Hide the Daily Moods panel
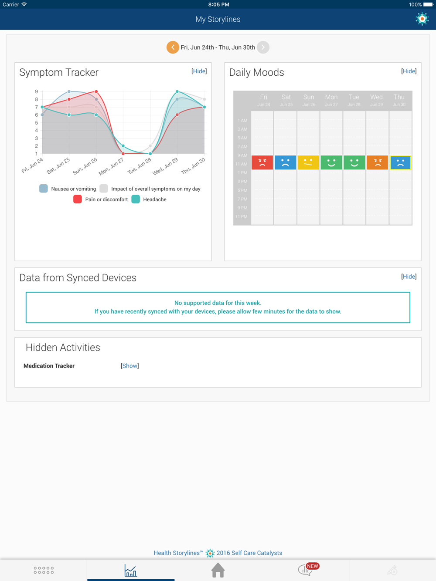 point(409,71)
